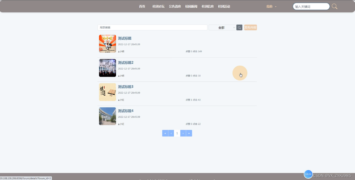
Task: Click the 点赞 1 点击 43 stats text
Action: click(193, 100)
